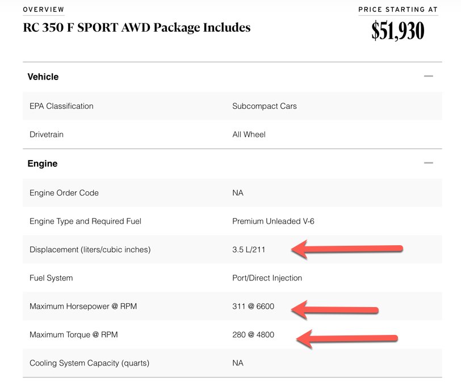The width and height of the screenshot is (461, 382).
Task: Select the Displacement (liters/cubic inches) label
Action: (90, 250)
